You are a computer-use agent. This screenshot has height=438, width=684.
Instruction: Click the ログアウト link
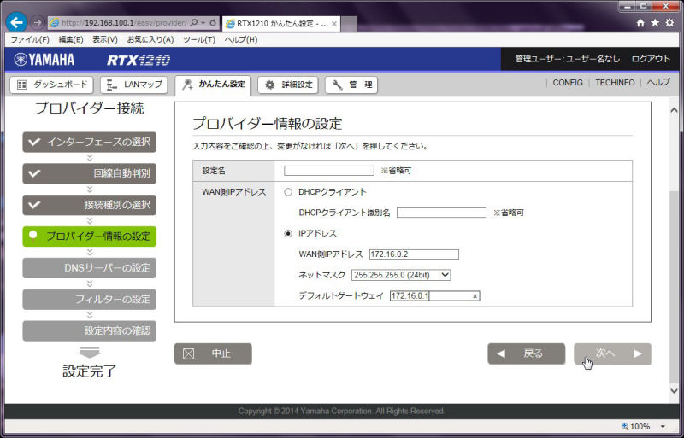coord(651,59)
